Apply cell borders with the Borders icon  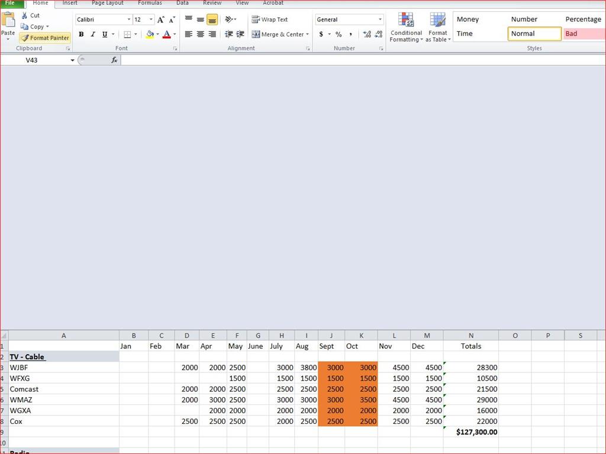click(x=127, y=34)
